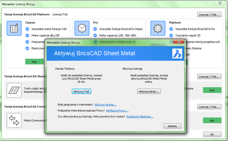Click the Aktywuj teraz... button
The height and width of the screenshot is (141, 228).
[x=149, y=91]
